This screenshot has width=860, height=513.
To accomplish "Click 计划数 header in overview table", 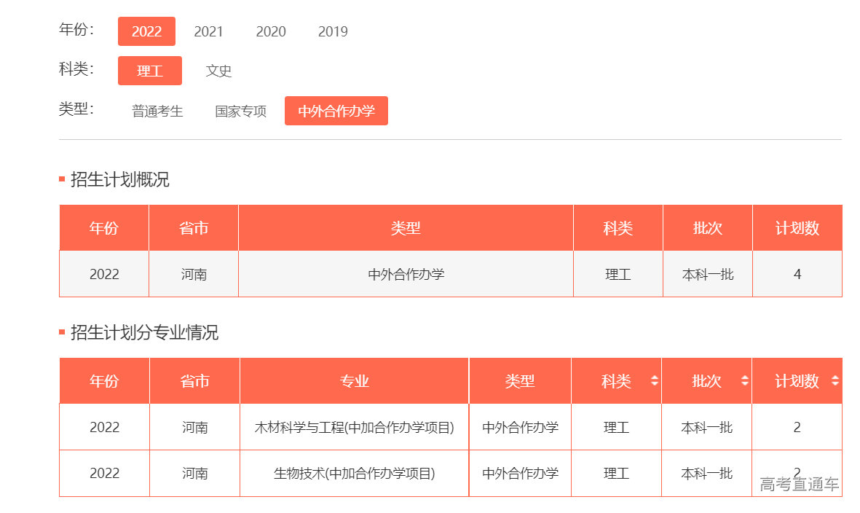I will coord(797,228).
